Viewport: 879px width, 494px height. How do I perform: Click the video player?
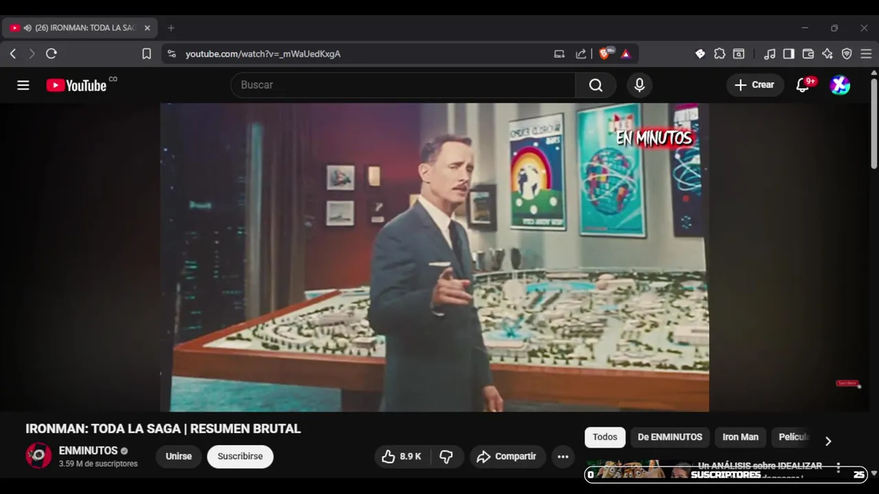[x=435, y=257]
